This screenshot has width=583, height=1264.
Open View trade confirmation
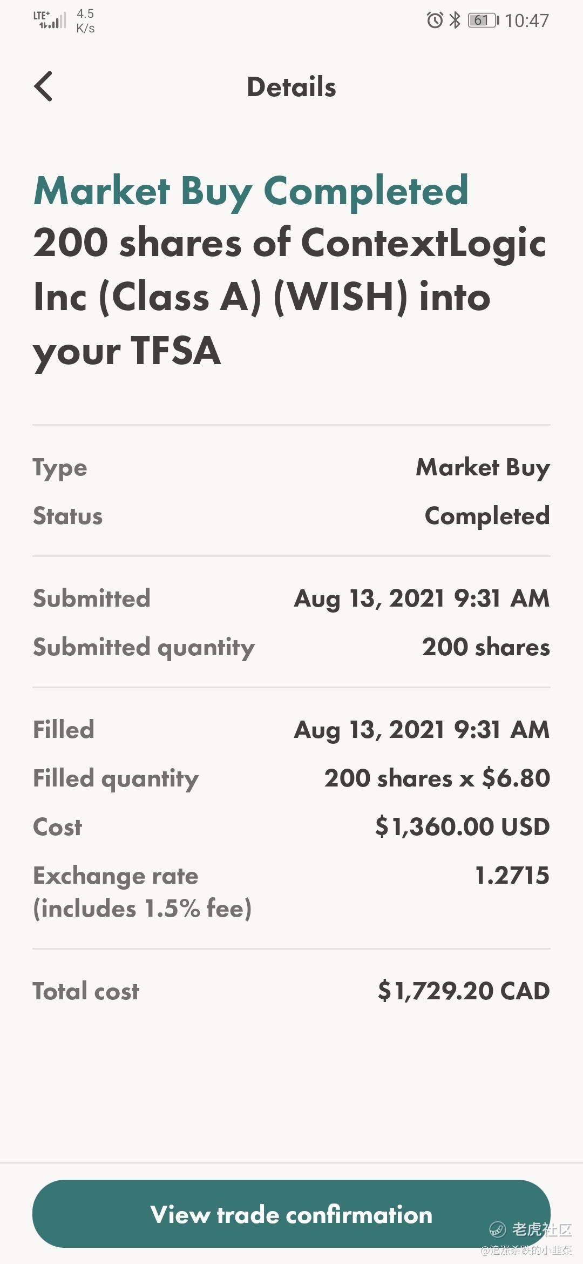(x=291, y=1214)
